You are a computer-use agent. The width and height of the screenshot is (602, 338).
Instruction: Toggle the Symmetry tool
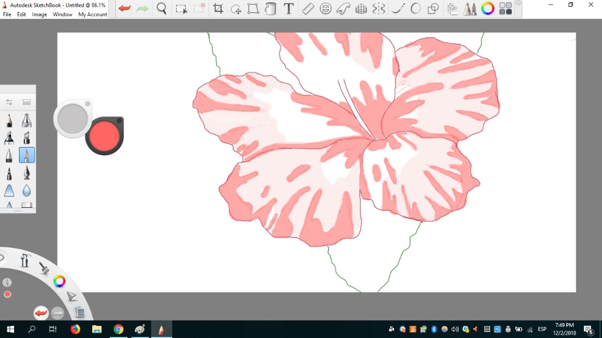click(x=379, y=9)
